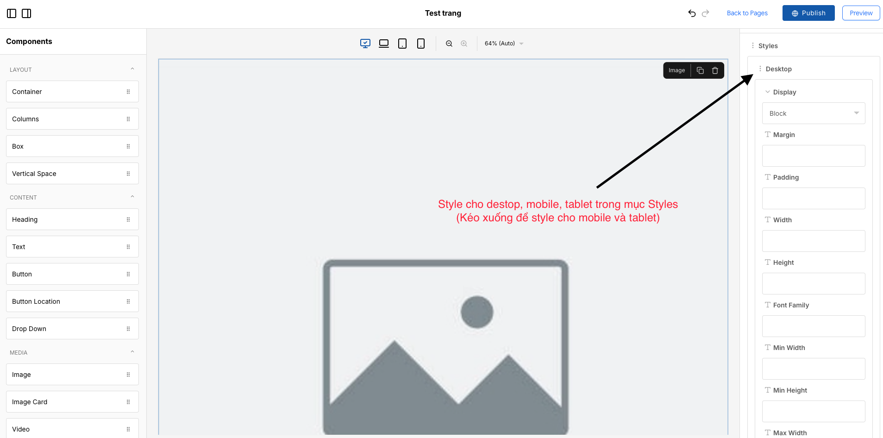The height and width of the screenshot is (438, 883).
Task: Switch to mobile viewport preview
Action: (x=420, y=44)
